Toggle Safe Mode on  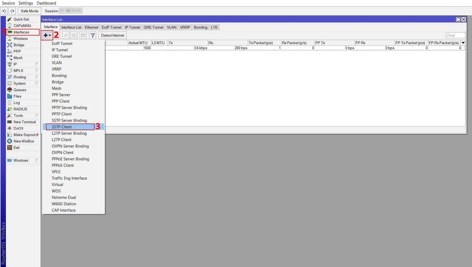click(x=29, y=11)
